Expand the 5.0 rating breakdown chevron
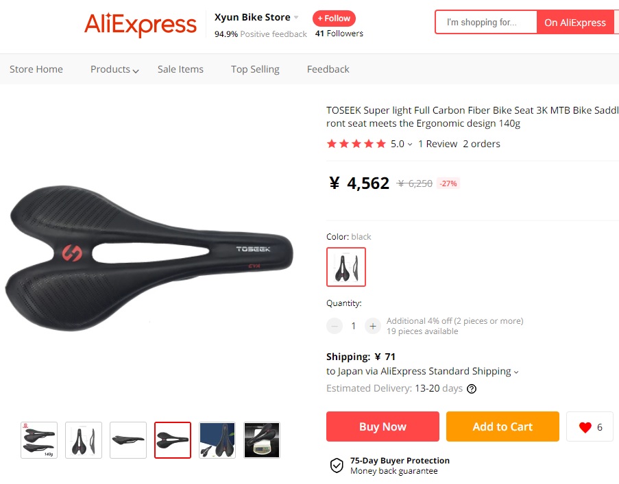This screenshot has width=619, height=484. point(410,144)
